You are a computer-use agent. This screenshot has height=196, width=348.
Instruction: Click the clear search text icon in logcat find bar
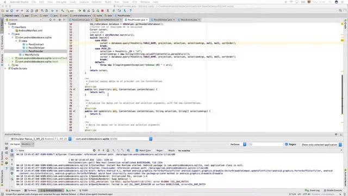[x=94, y=150]
